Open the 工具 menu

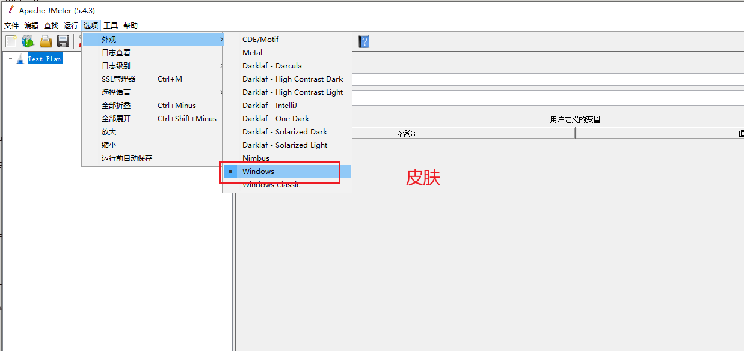click(111, 26)
